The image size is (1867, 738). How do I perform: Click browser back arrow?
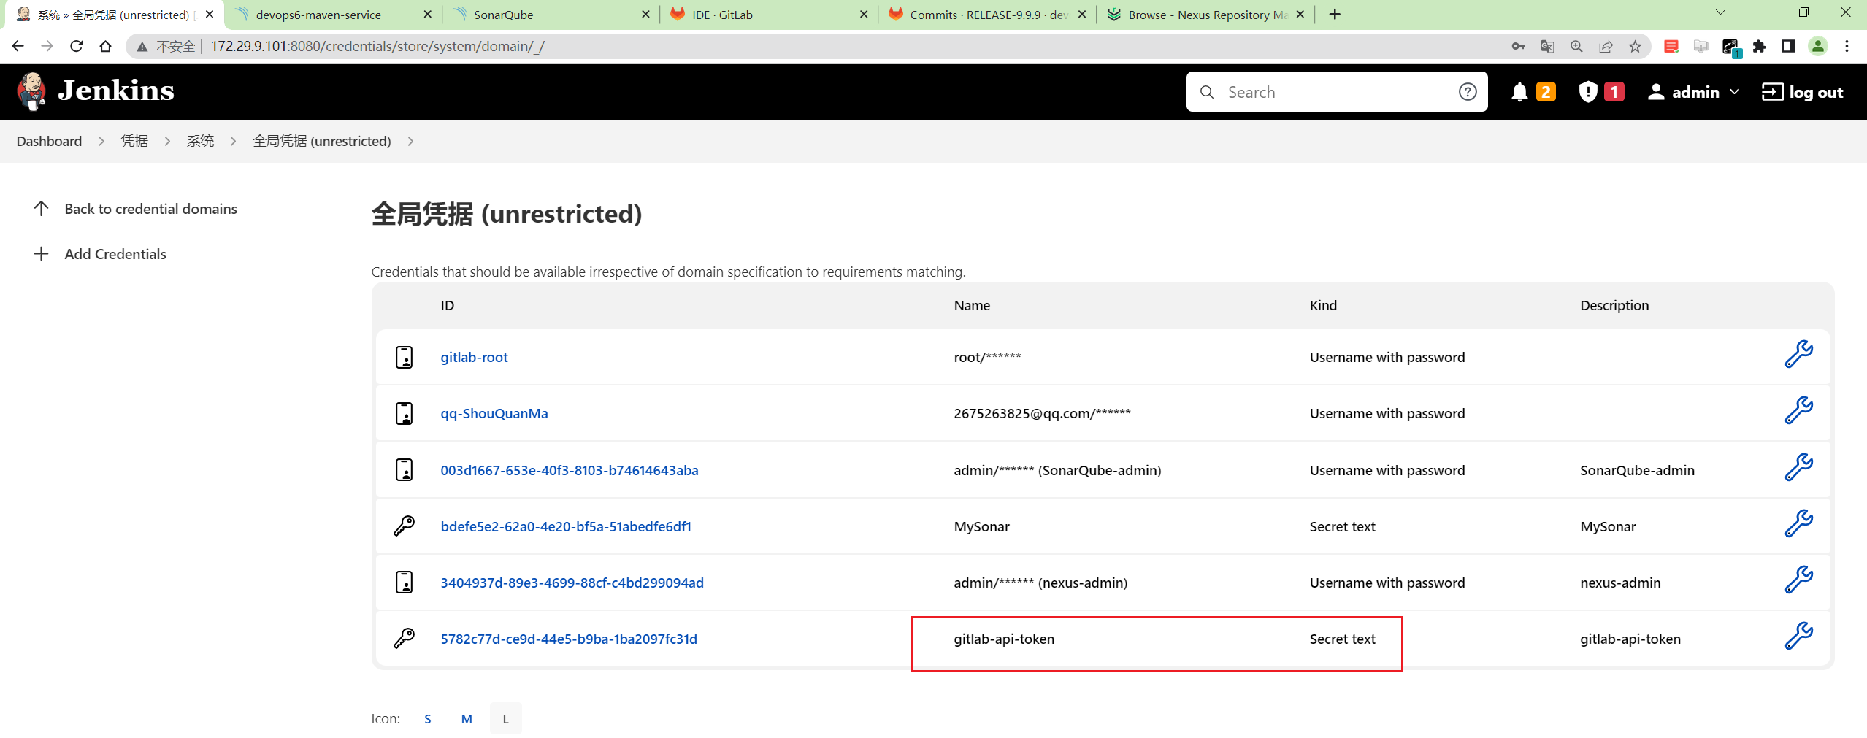point(18,46)
